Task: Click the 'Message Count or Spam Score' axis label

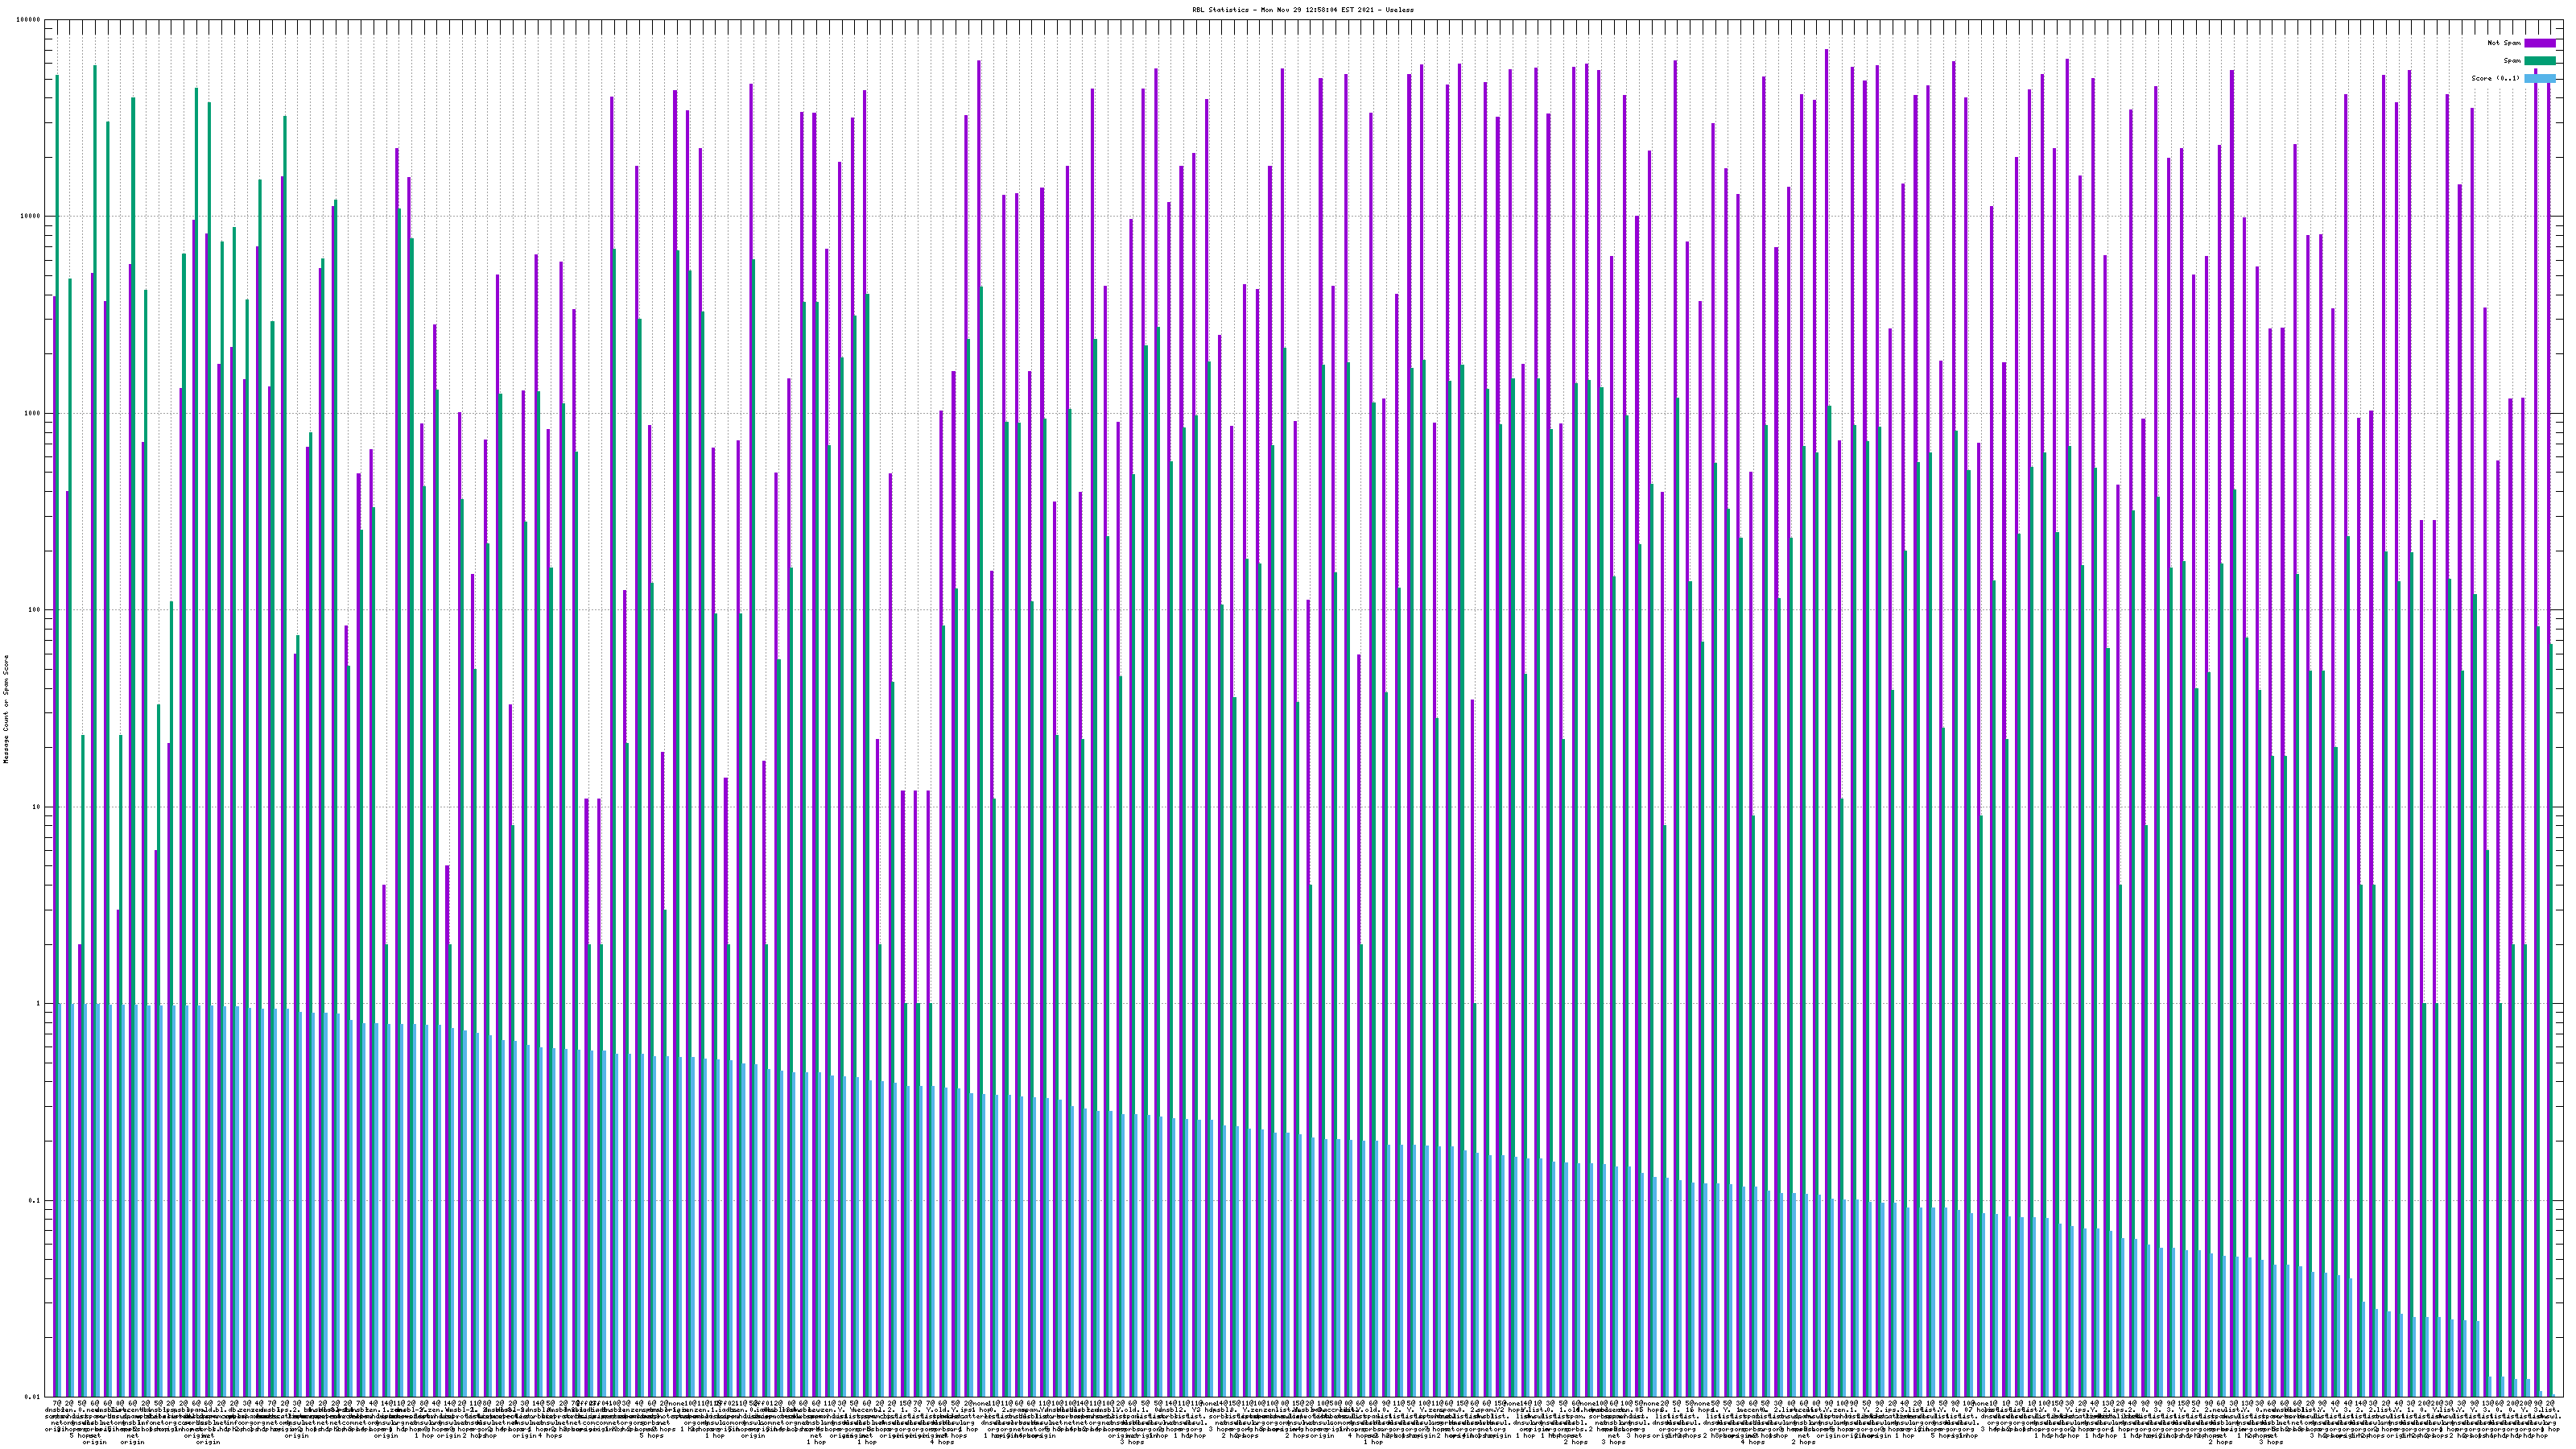Action: click(6, 708)
